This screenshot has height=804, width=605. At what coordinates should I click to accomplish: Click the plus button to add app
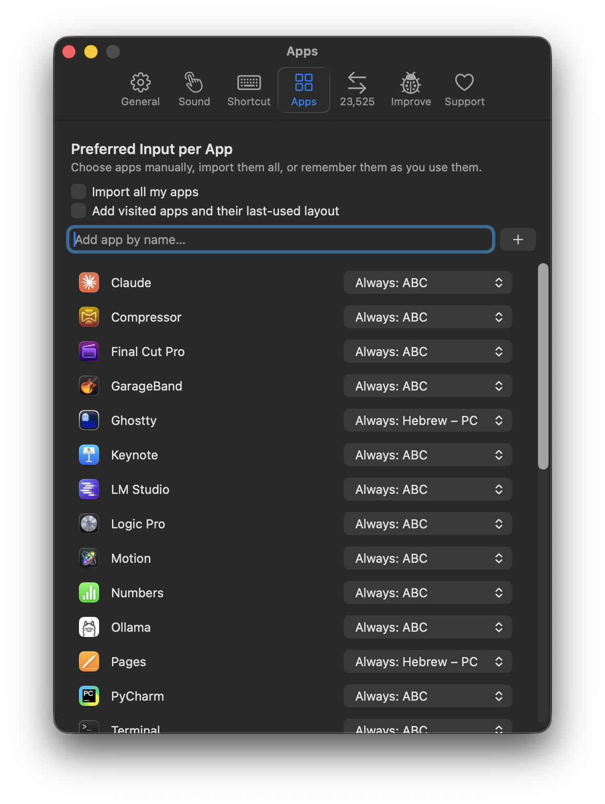[x=518, y=239]
